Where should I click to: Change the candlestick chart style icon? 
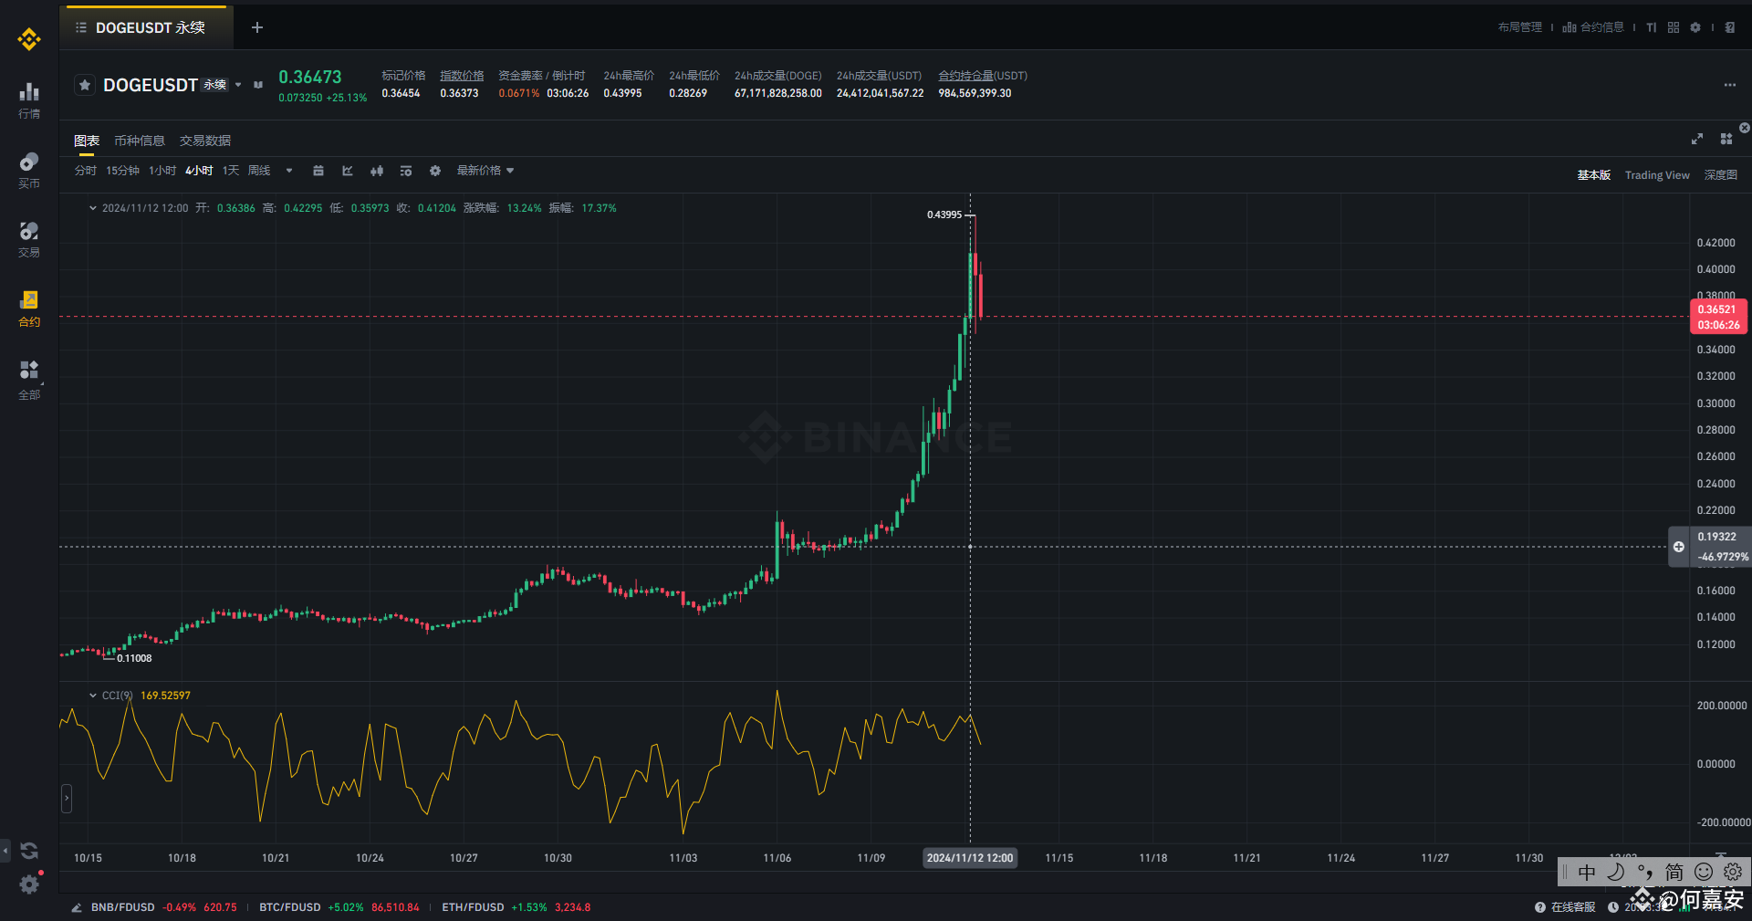pos(377,171)
